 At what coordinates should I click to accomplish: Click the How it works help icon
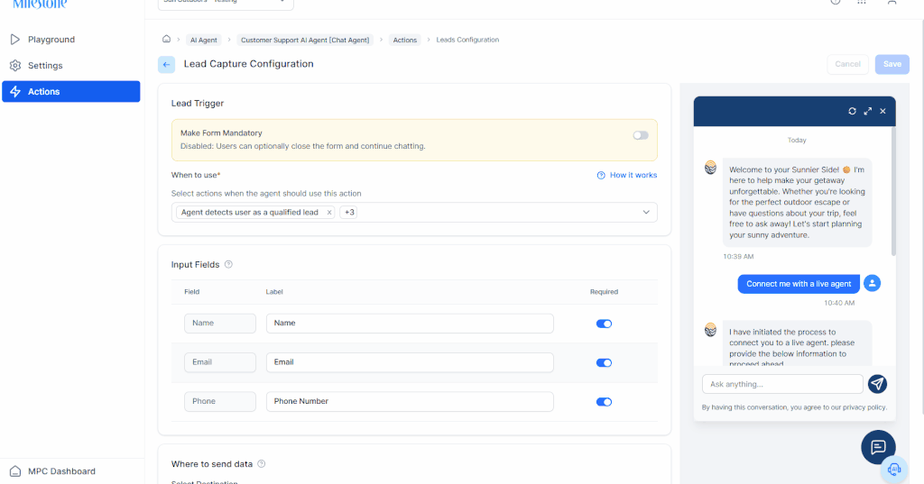[601, 175]
